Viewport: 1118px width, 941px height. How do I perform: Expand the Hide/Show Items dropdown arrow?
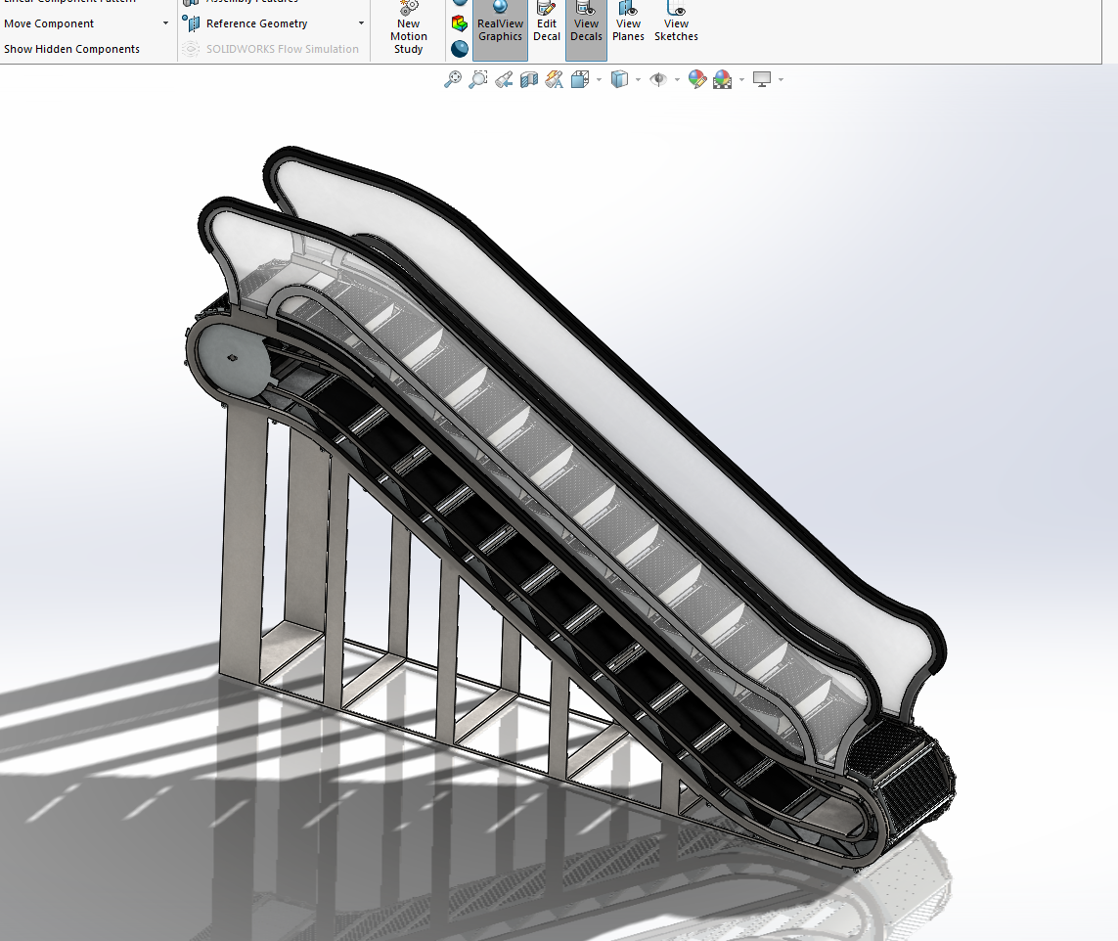678,79
